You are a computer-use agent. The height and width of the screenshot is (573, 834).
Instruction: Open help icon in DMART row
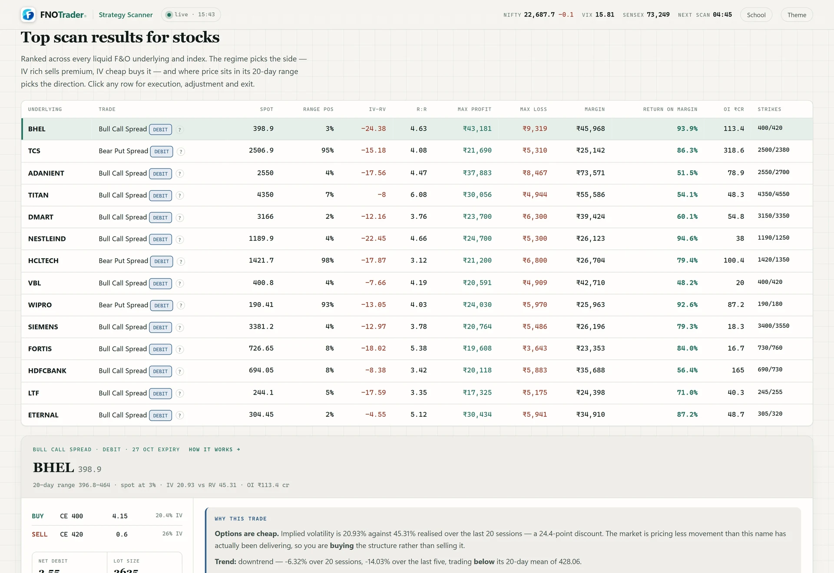tap(179, 217)
